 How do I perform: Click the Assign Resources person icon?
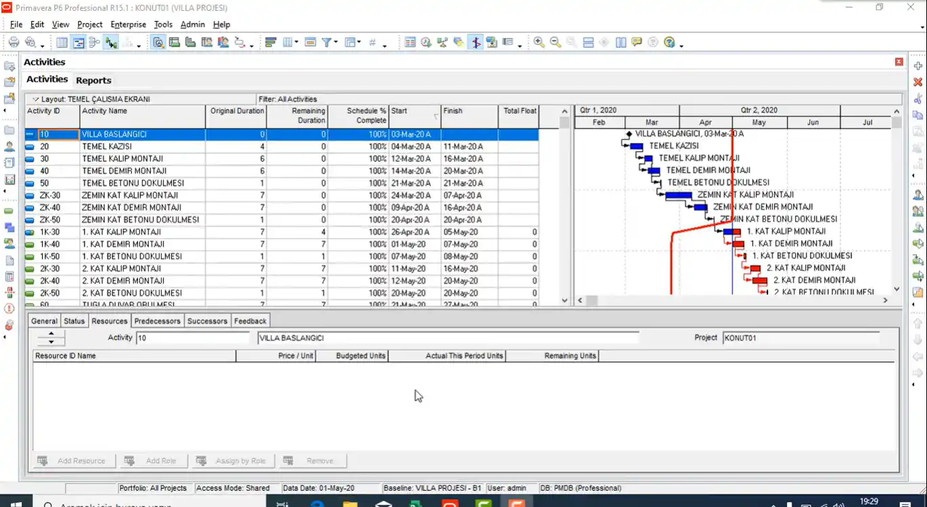[918, 195]
